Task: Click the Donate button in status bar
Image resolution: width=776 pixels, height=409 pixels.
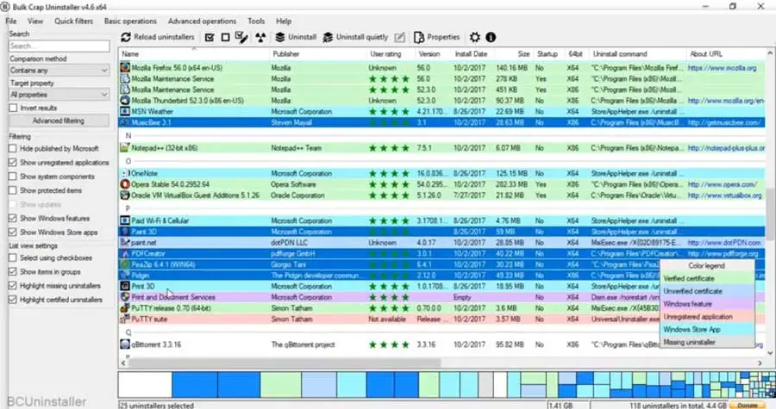Action: coord(748,406)
